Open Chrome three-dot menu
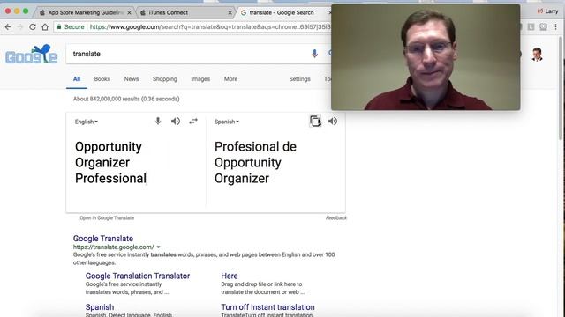This screenshot has height=317, width=565. (556, 27)
